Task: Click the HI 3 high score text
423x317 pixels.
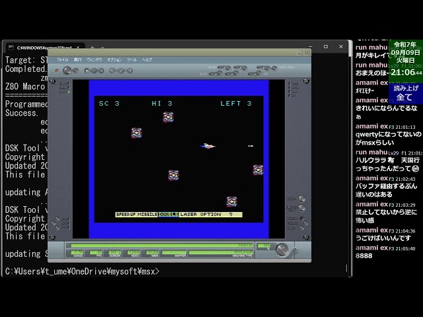Action: point(162,104)
